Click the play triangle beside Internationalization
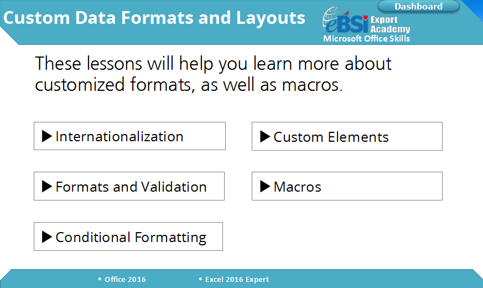Viewport: 483px width, 288px height. pyautogui.click(x=47, y=136)
